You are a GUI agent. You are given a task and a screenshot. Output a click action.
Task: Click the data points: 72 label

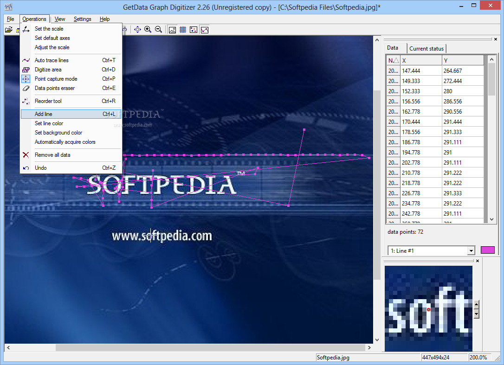[x=405, y=232]
